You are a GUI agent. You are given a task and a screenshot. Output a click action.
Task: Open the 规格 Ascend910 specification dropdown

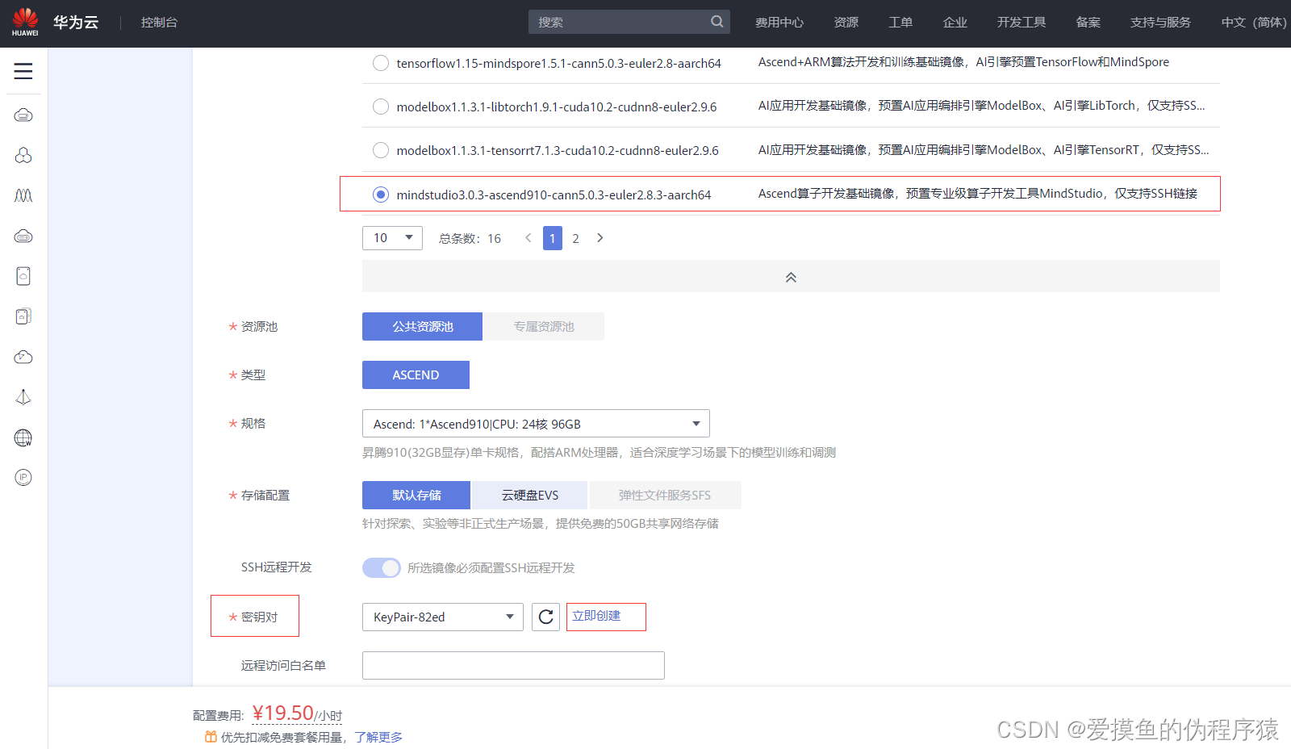[536, 424]
